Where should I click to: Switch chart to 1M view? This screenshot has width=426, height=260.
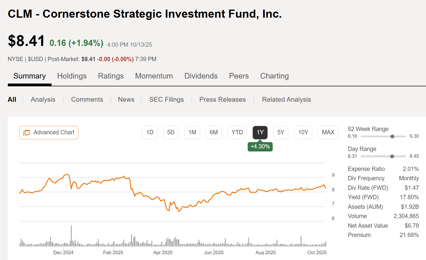[192, 132]
